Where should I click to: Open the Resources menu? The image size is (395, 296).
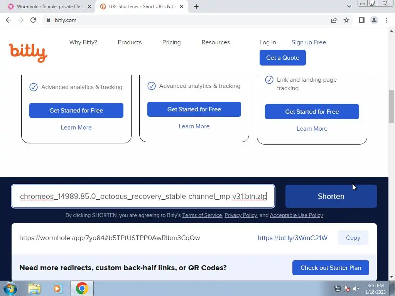point(216,42)
